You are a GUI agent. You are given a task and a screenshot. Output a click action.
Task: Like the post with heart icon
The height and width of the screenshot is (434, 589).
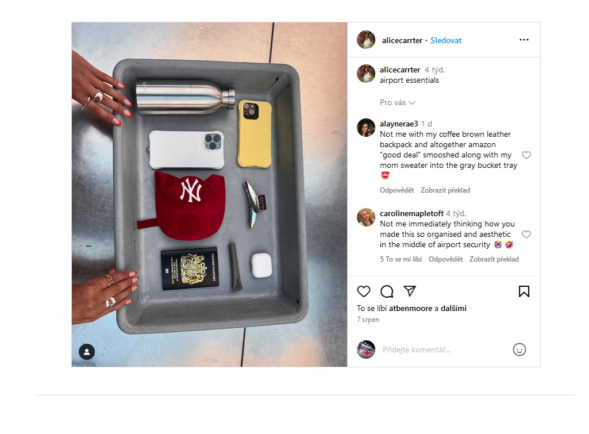click(364, 291)
